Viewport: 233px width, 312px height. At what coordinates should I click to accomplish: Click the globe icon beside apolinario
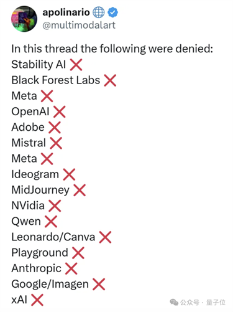click(98, 12)
